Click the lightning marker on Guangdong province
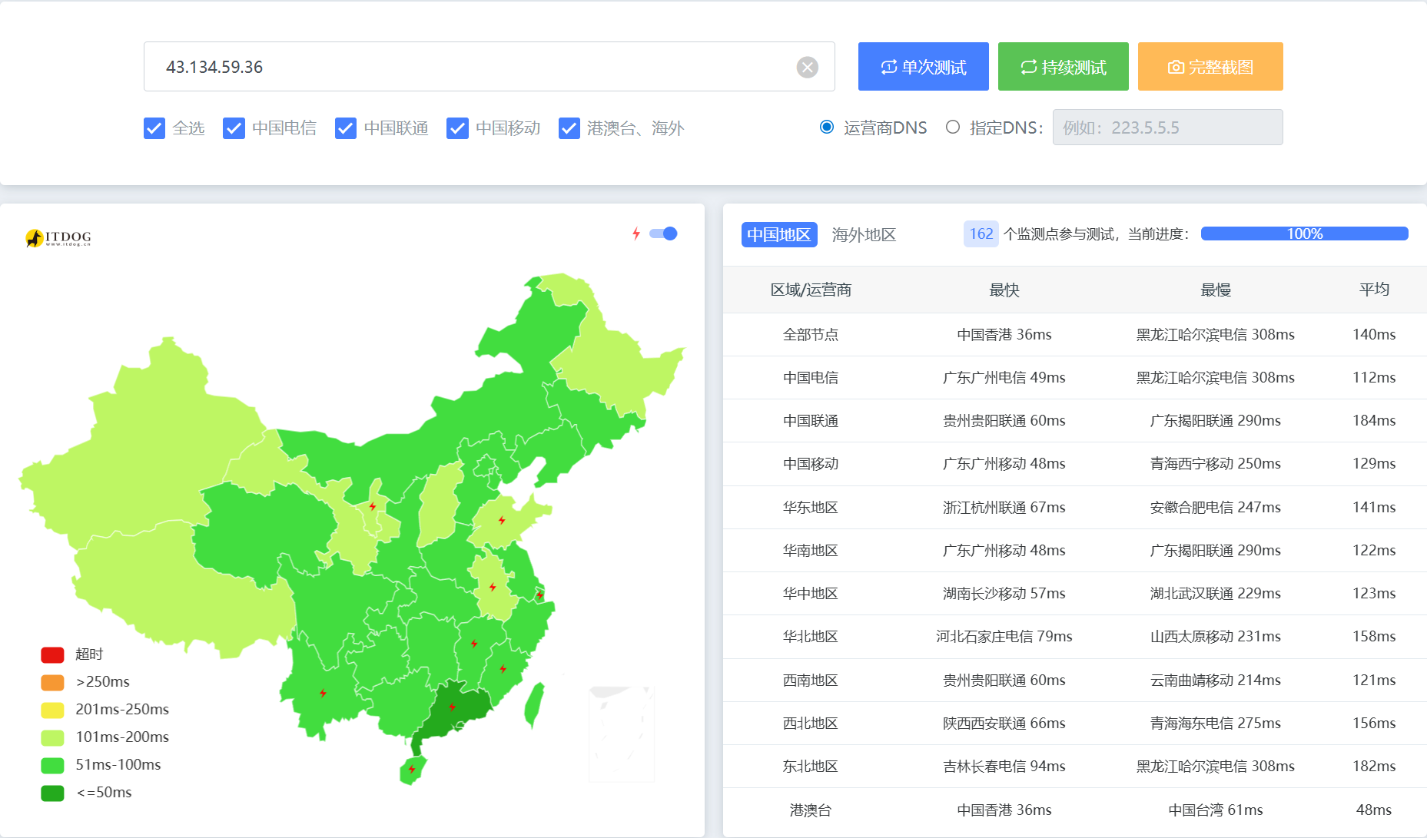Screen dimensions: 1427x838 tap(452, 707)
